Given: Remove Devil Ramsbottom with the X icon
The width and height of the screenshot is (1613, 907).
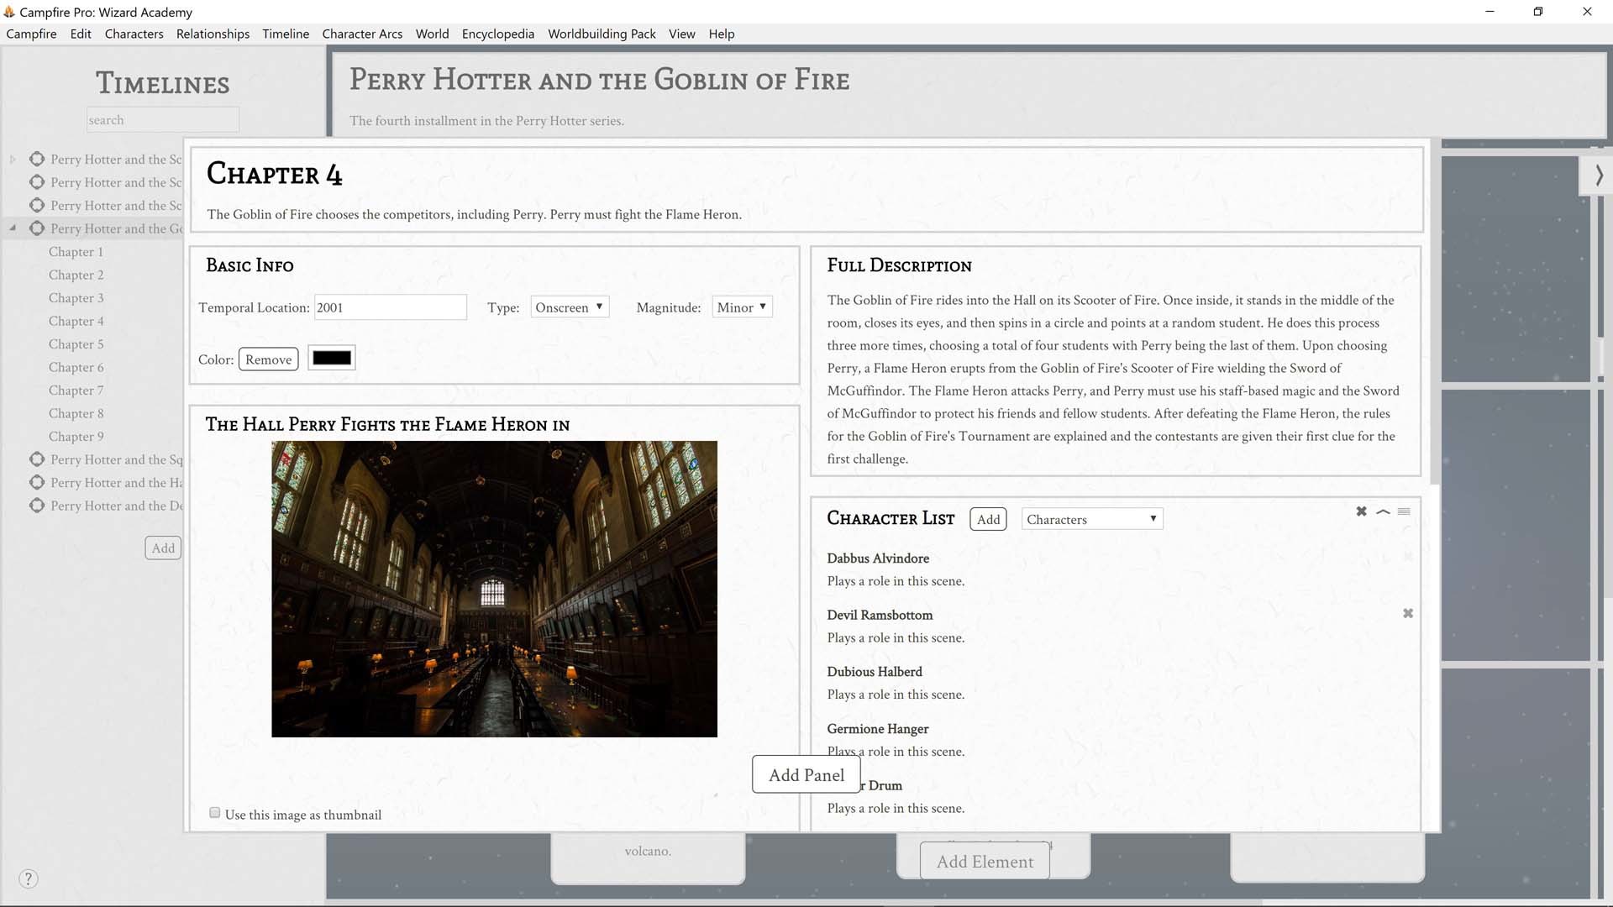Looking at the screenshot, I should [1408, 613].
